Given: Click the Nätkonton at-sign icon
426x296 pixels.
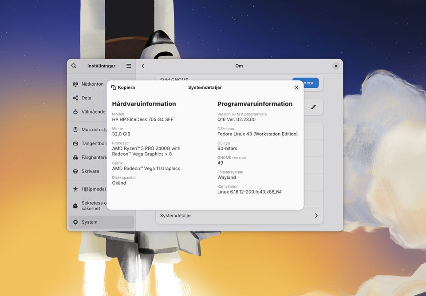Looking at the screenshot, I should pos(75,84).
